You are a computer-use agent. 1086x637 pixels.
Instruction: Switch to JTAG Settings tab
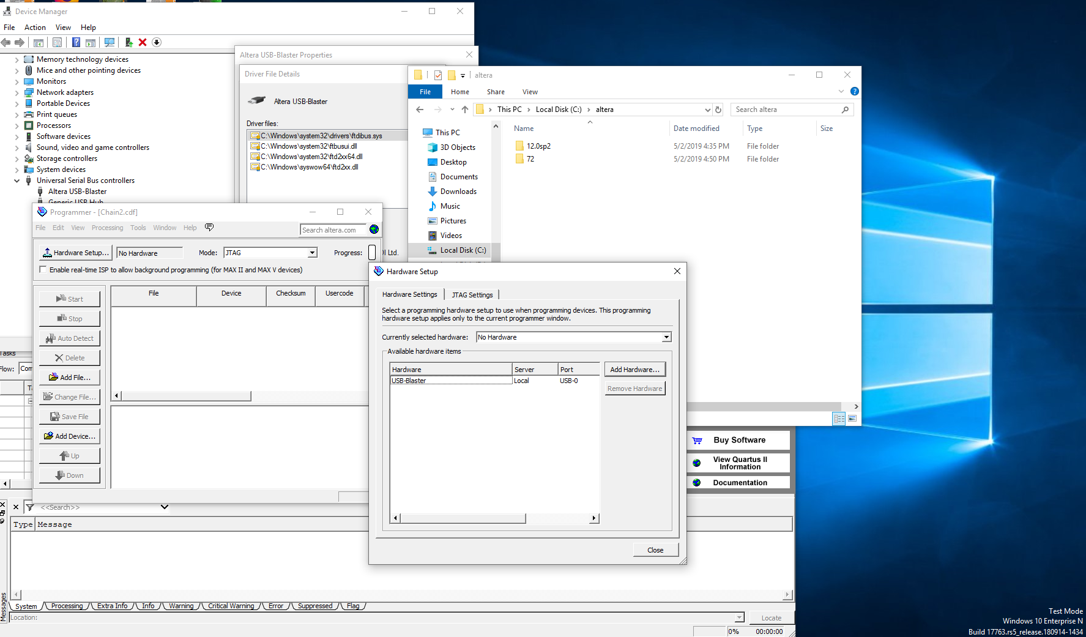(472, 295)
